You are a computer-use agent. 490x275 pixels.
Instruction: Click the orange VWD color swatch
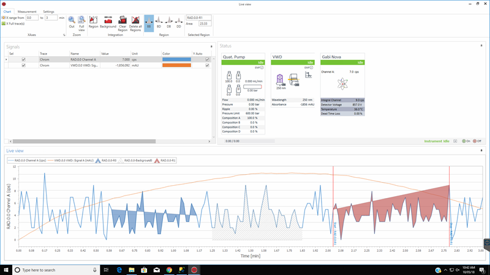(x=176, y=65)
